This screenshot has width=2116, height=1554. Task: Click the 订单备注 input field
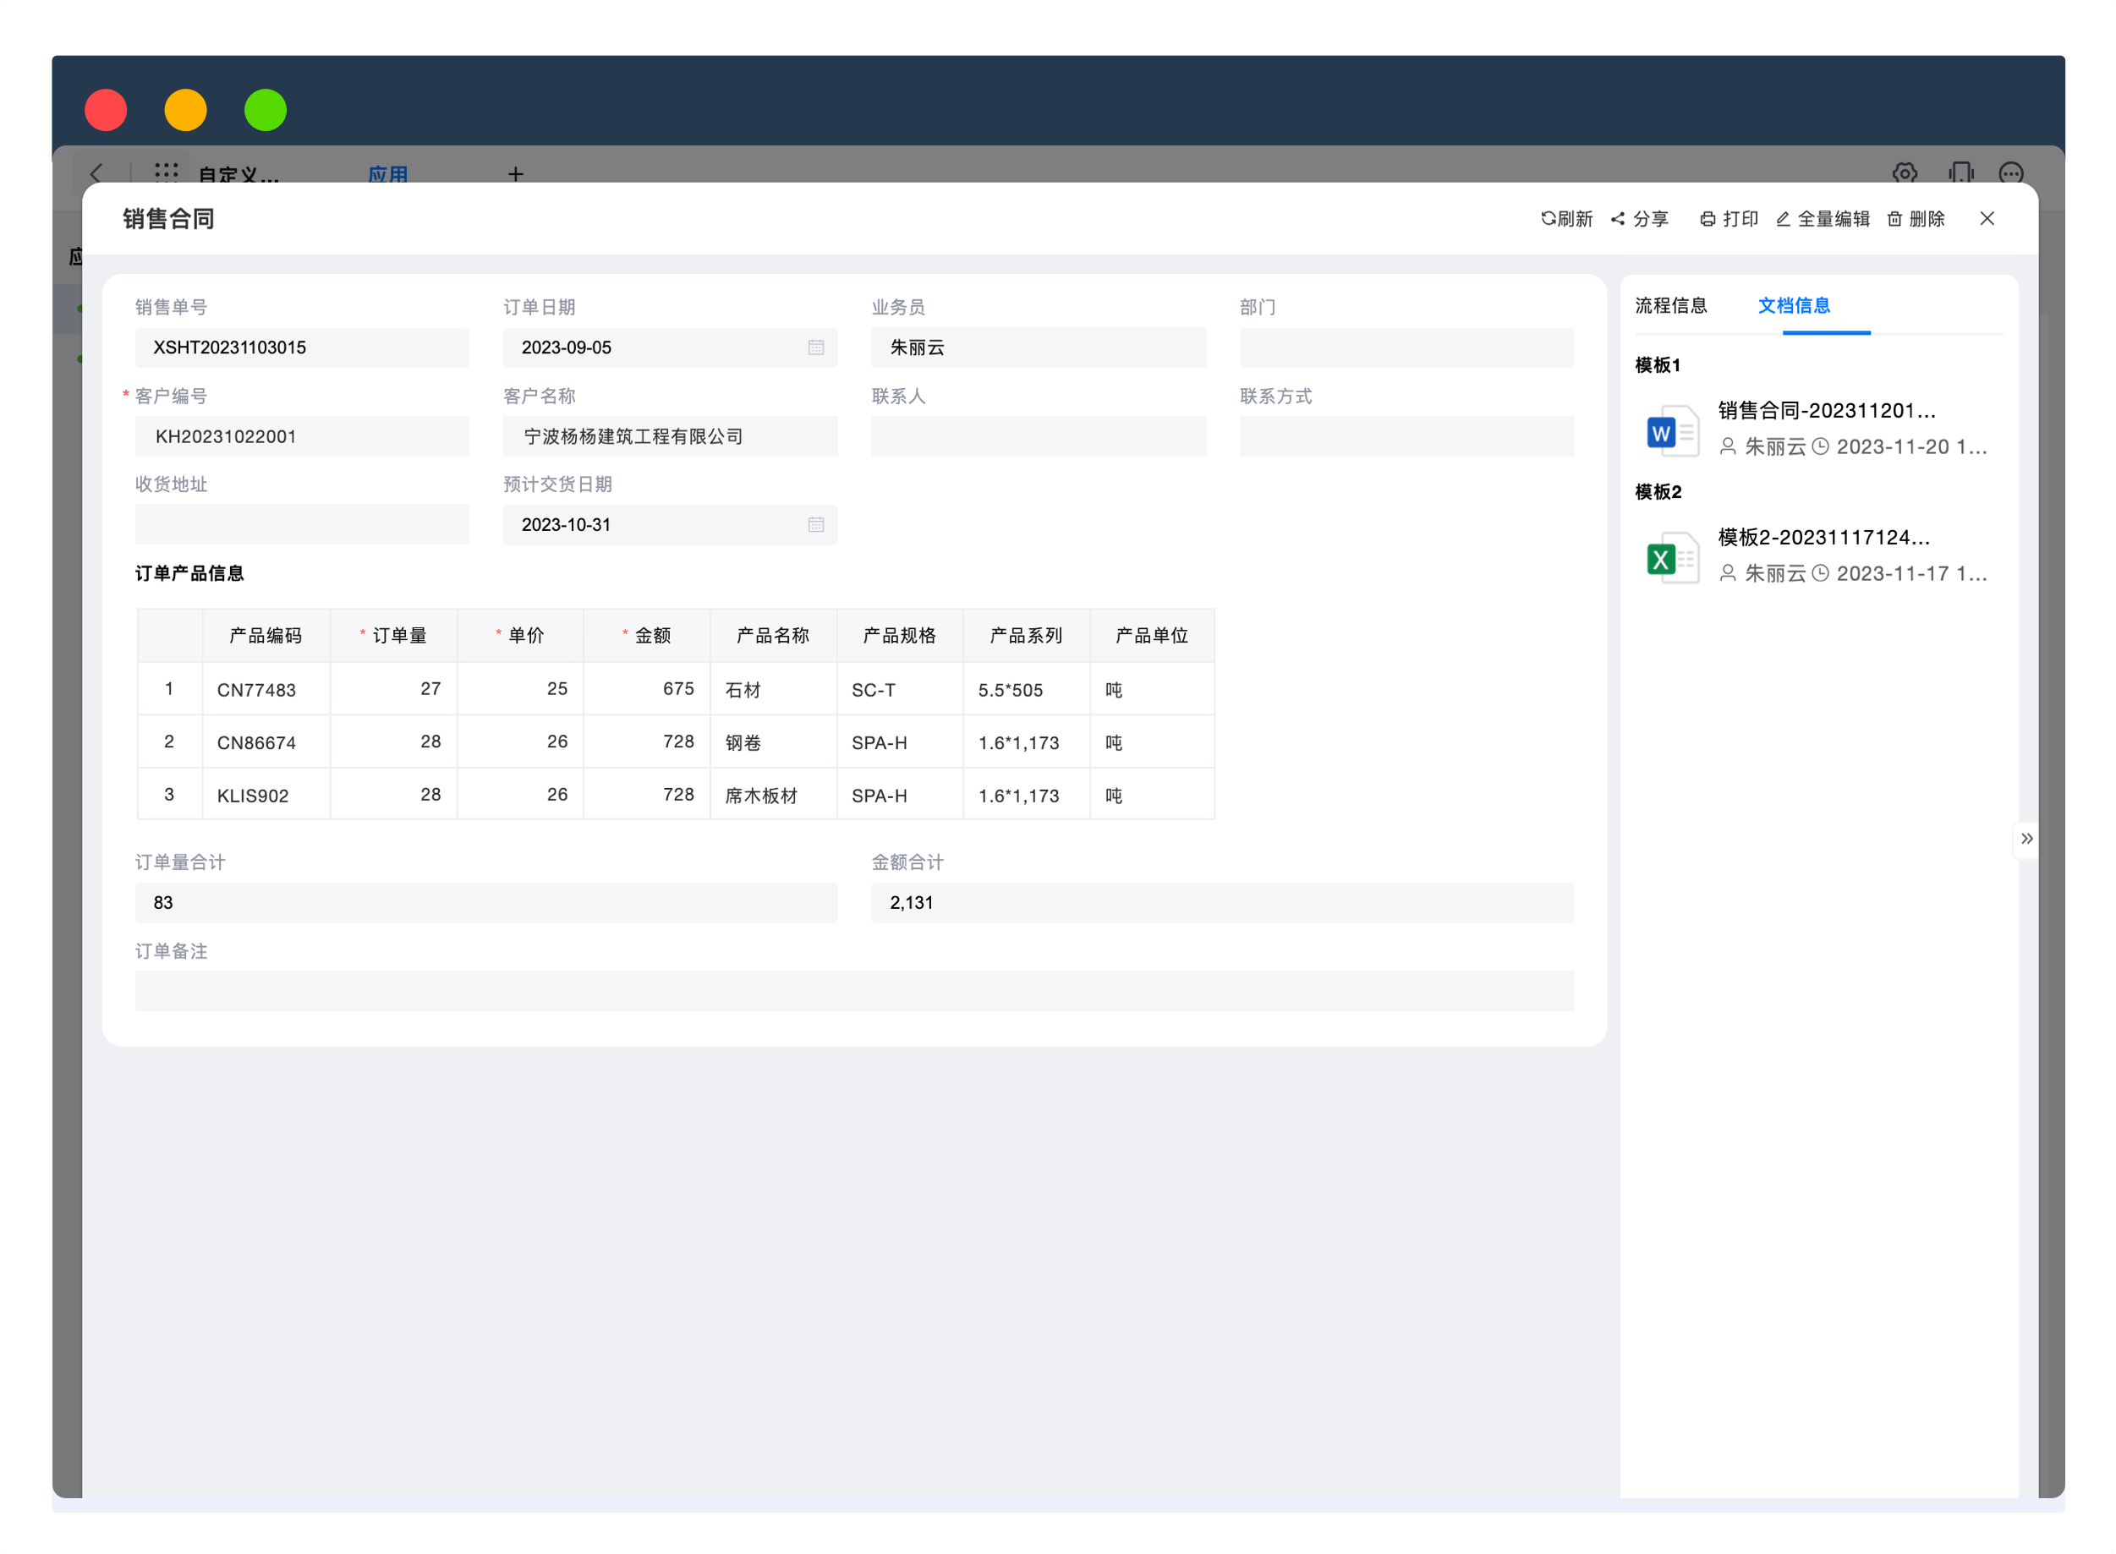tap(853, 992)
